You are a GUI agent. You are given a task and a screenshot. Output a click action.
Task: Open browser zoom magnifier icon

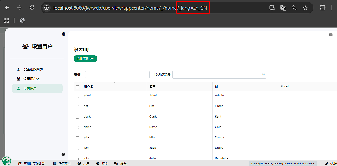tap(294, 8)
